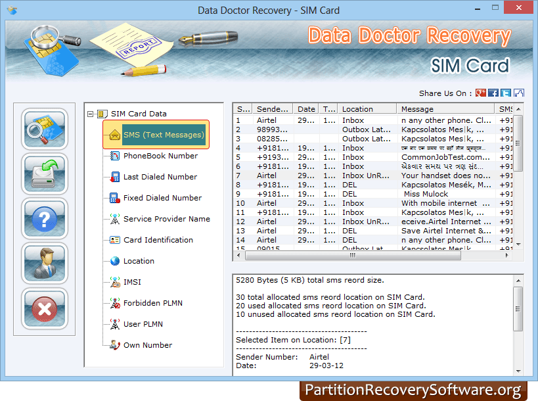Select Own Number tree label
Screen dimensions: 538x401
[x=148, y=345]
